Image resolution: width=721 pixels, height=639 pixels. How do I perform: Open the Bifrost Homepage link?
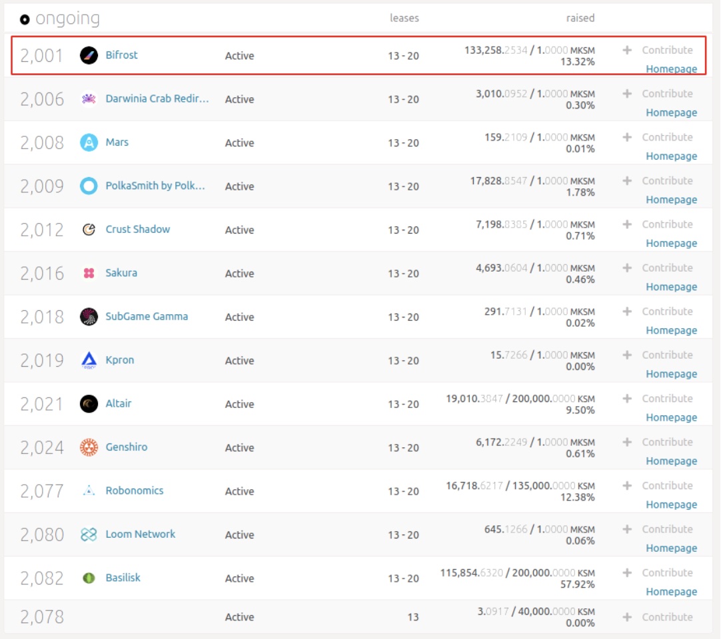(671, 69)
